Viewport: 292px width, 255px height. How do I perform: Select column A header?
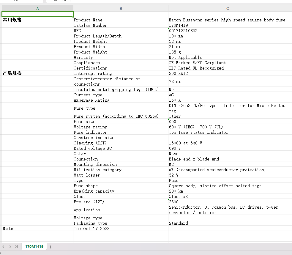[x=38, y=8]
